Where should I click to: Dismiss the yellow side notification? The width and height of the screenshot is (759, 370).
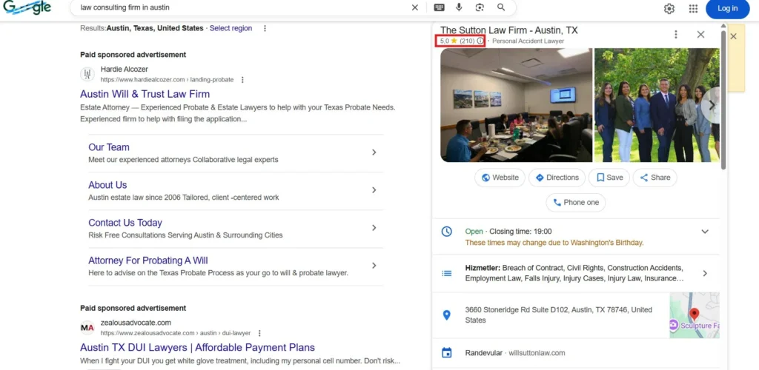(x=733, y=36)
